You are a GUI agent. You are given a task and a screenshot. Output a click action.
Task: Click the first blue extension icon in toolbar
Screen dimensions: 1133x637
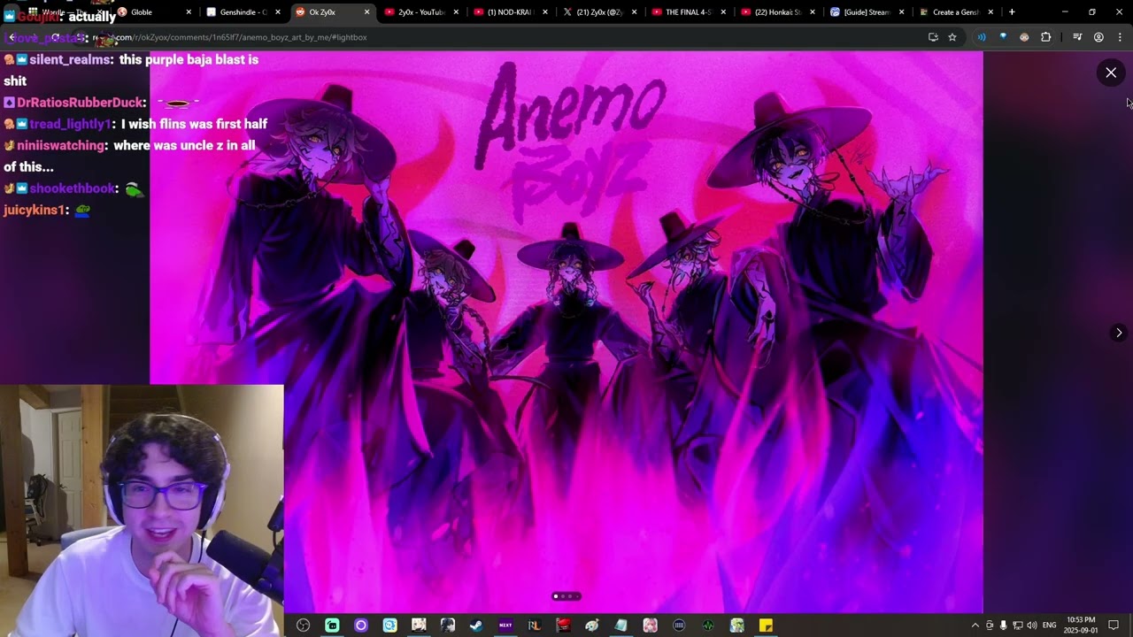click(x=982, y=37)
